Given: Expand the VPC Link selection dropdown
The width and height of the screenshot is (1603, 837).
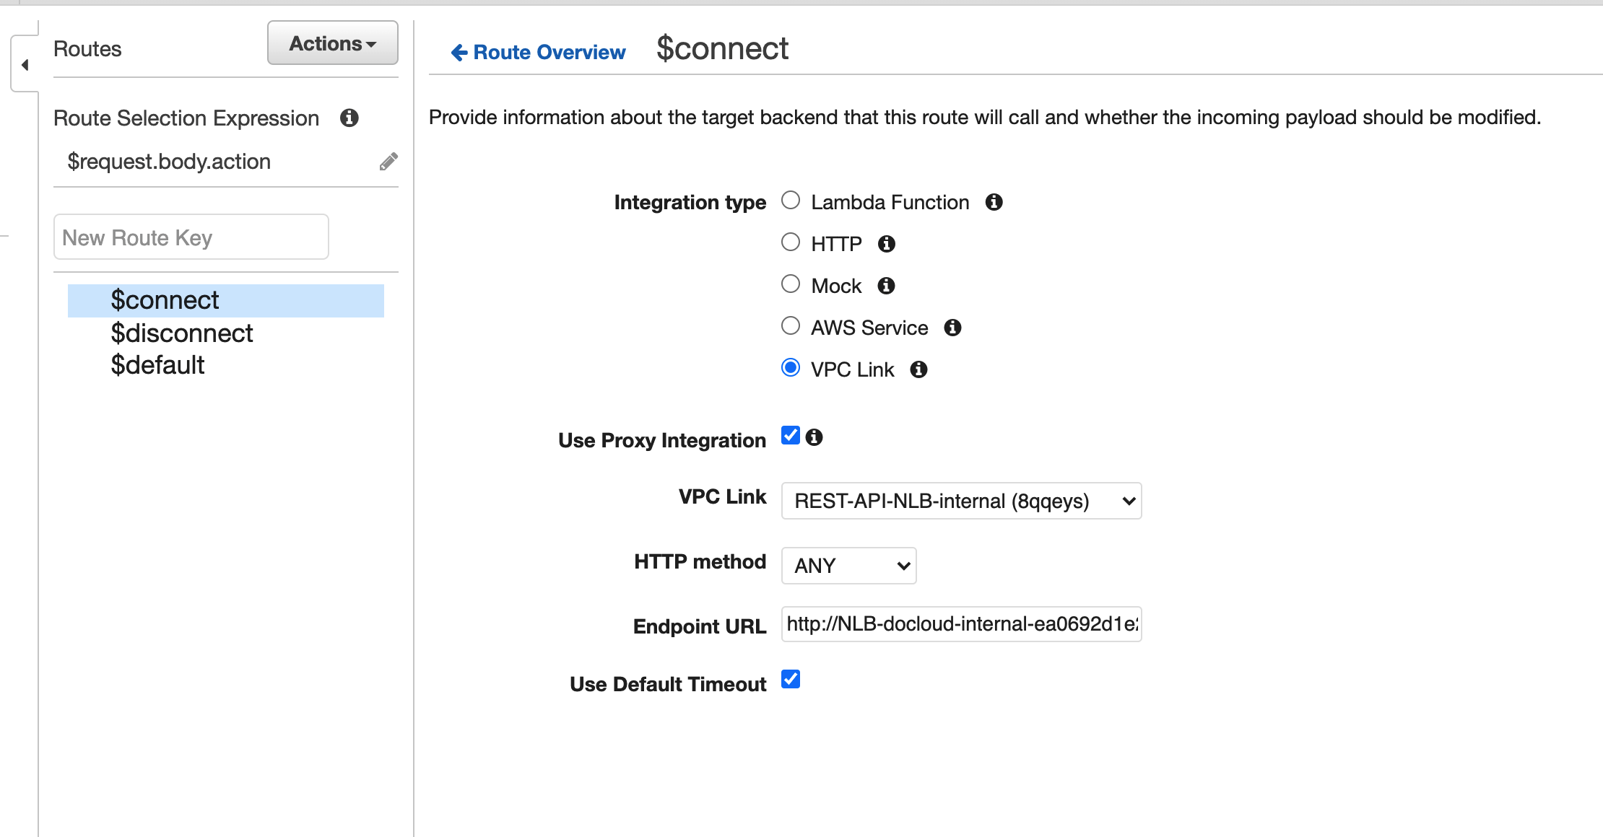Looking at the screenshot, I should pyautogui.click(x=961, y=501).
